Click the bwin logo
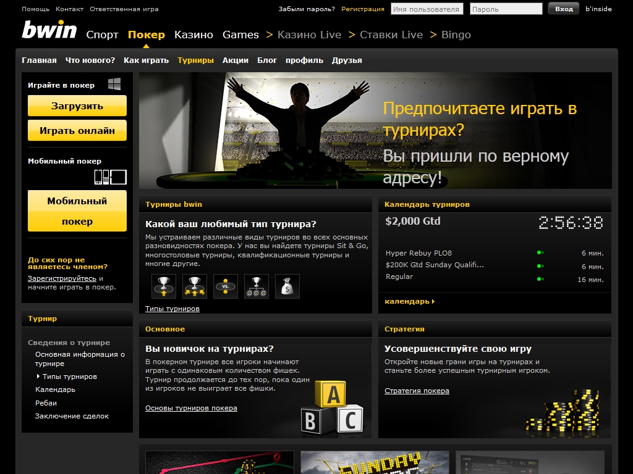This screenshot has height=474, width=633. (x=49, y=31)
